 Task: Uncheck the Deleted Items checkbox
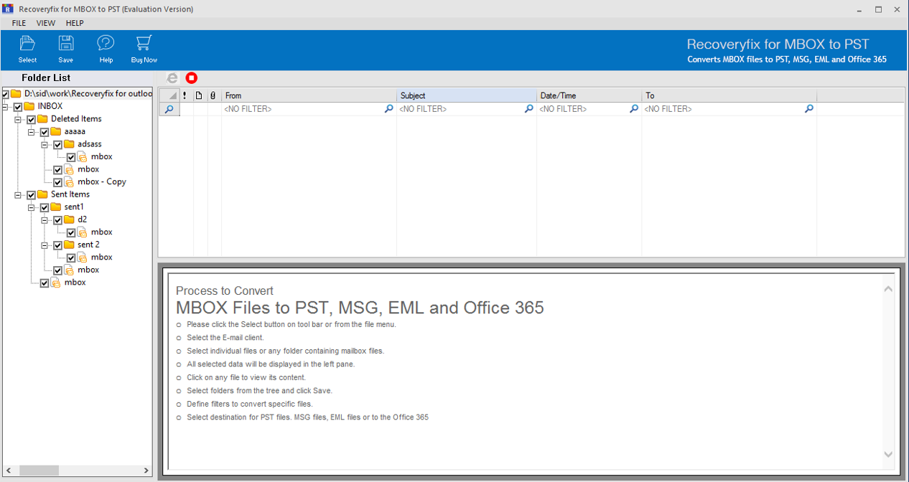pos(31,120)
